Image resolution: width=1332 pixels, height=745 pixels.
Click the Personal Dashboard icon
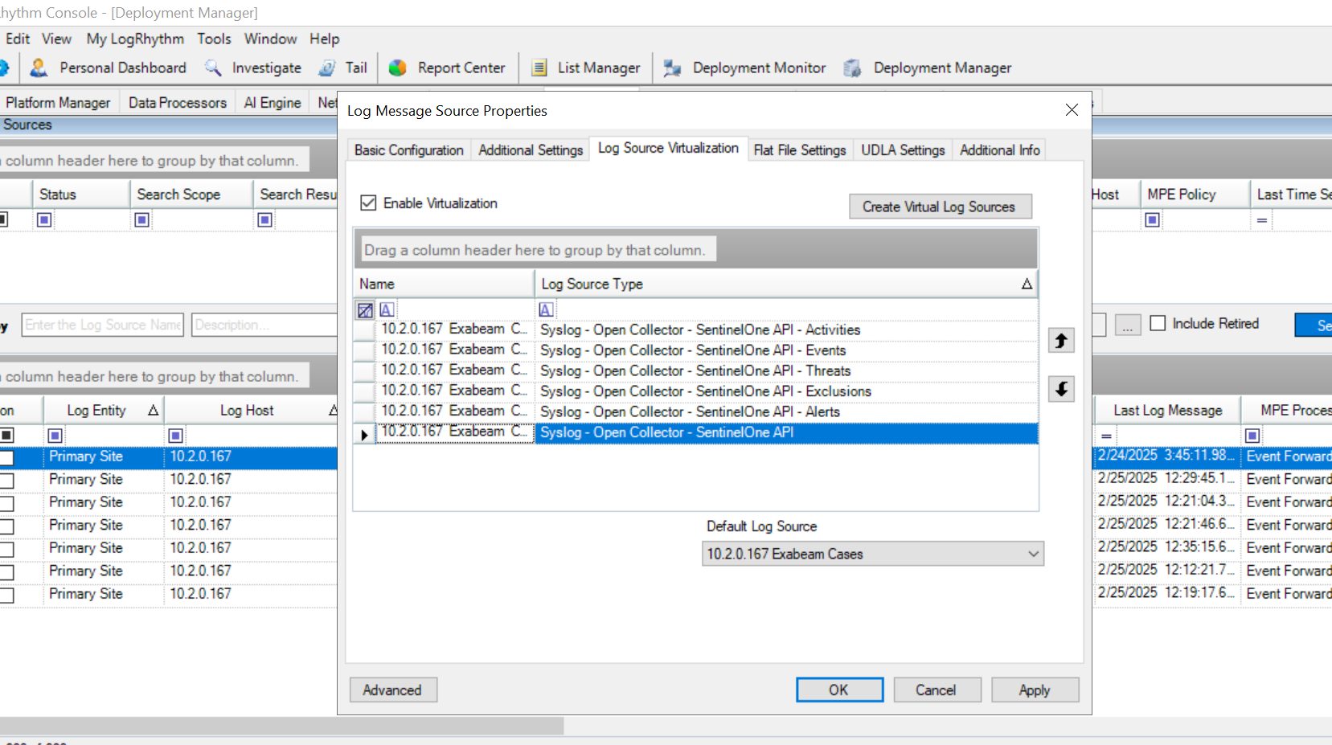click(x=39, y=68)
